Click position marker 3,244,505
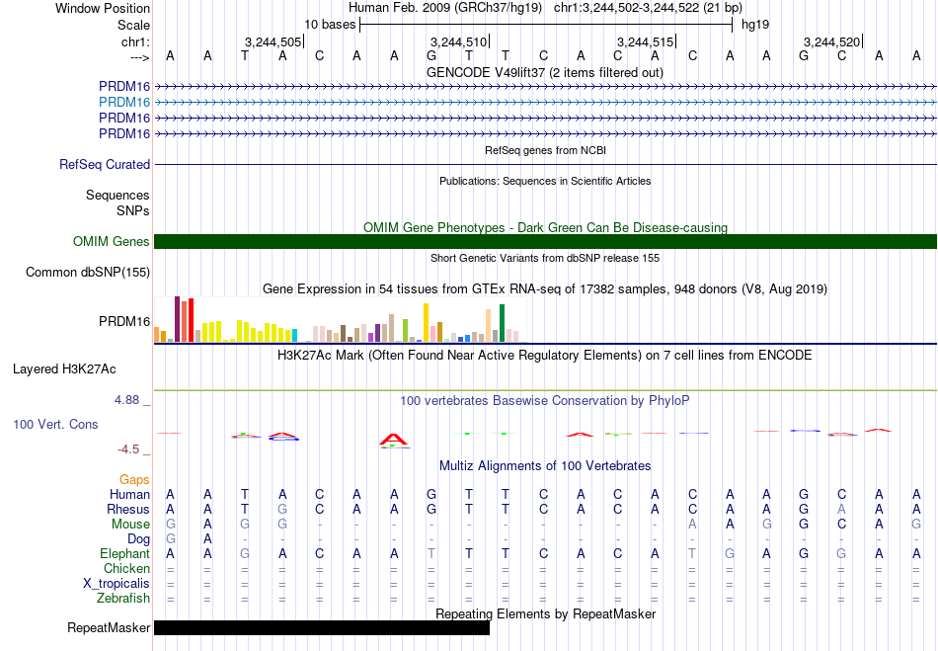The image size is (938, 651). click(x=274, y=41)
